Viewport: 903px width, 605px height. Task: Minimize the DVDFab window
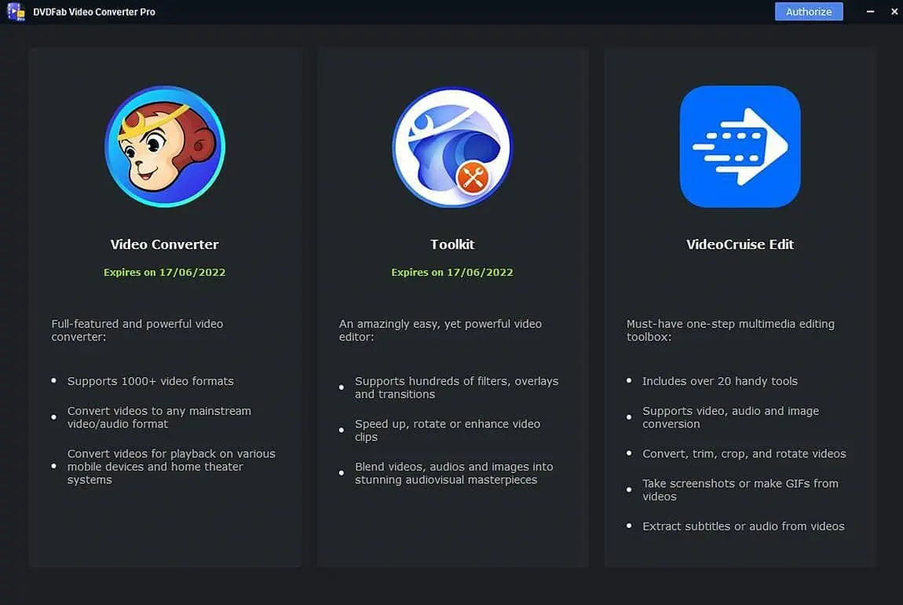click(x=870, y=12)
